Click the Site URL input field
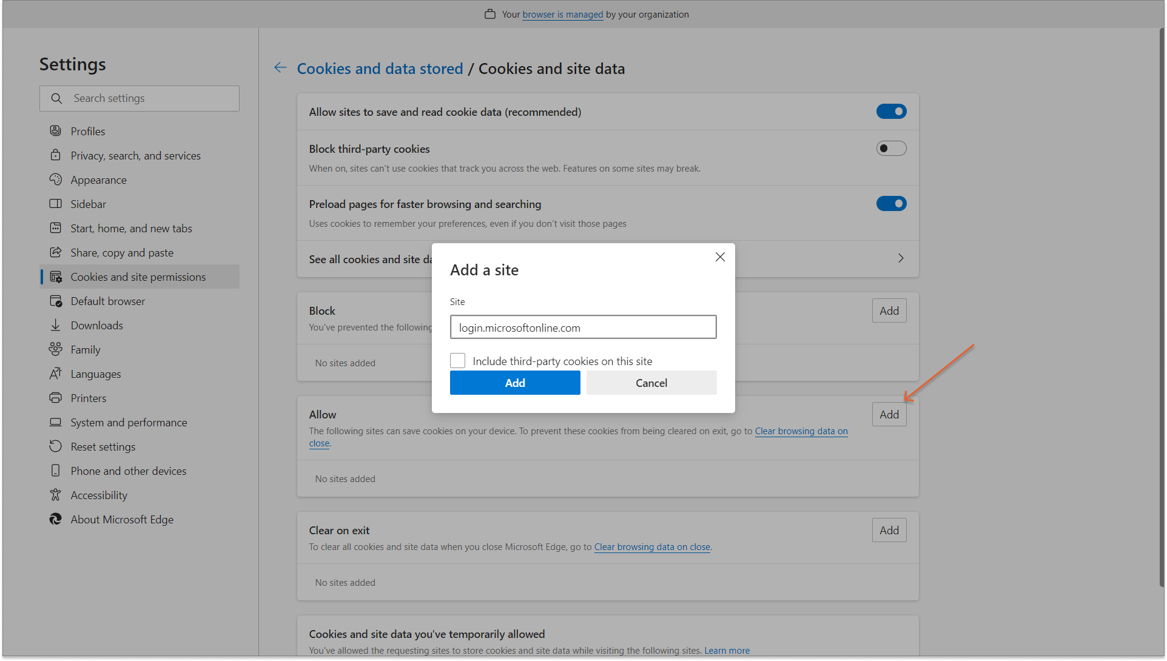This screenshot has height=661, width=1167. coord(583,327)
